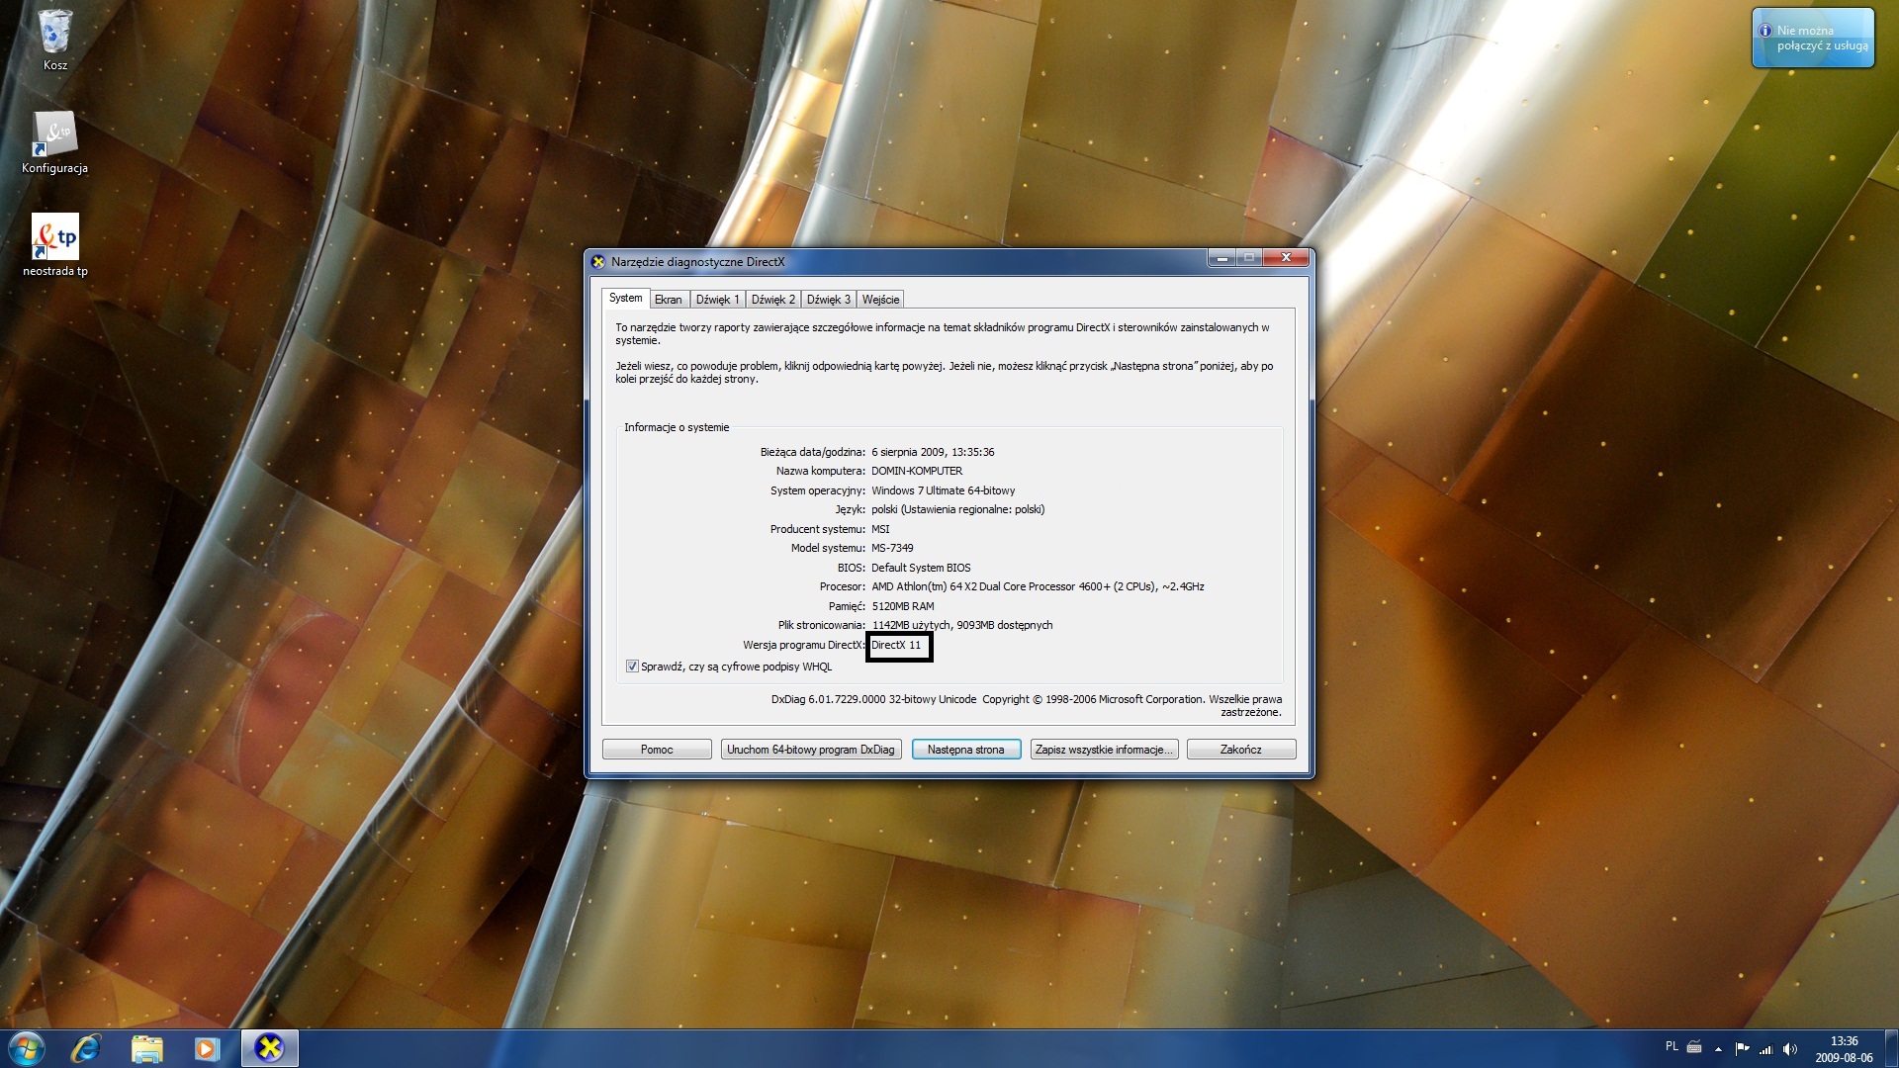Switch to the Ekran tab

pyautogui.click(x=668, y=300)
